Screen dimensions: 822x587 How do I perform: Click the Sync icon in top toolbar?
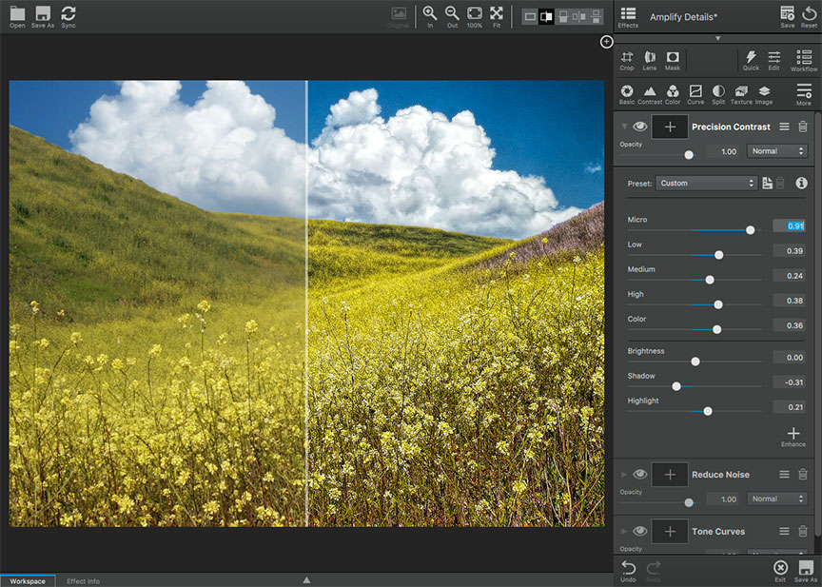[68, 15]
